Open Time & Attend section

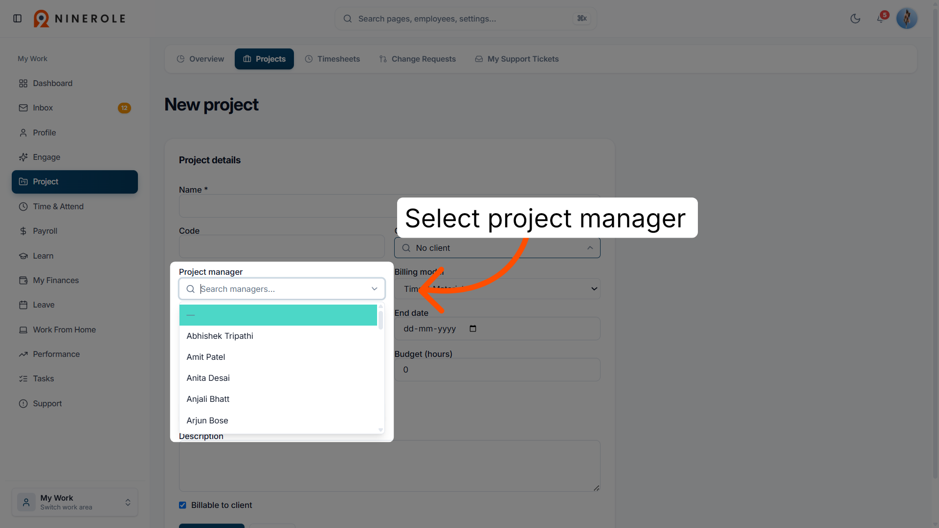(75, 207)
